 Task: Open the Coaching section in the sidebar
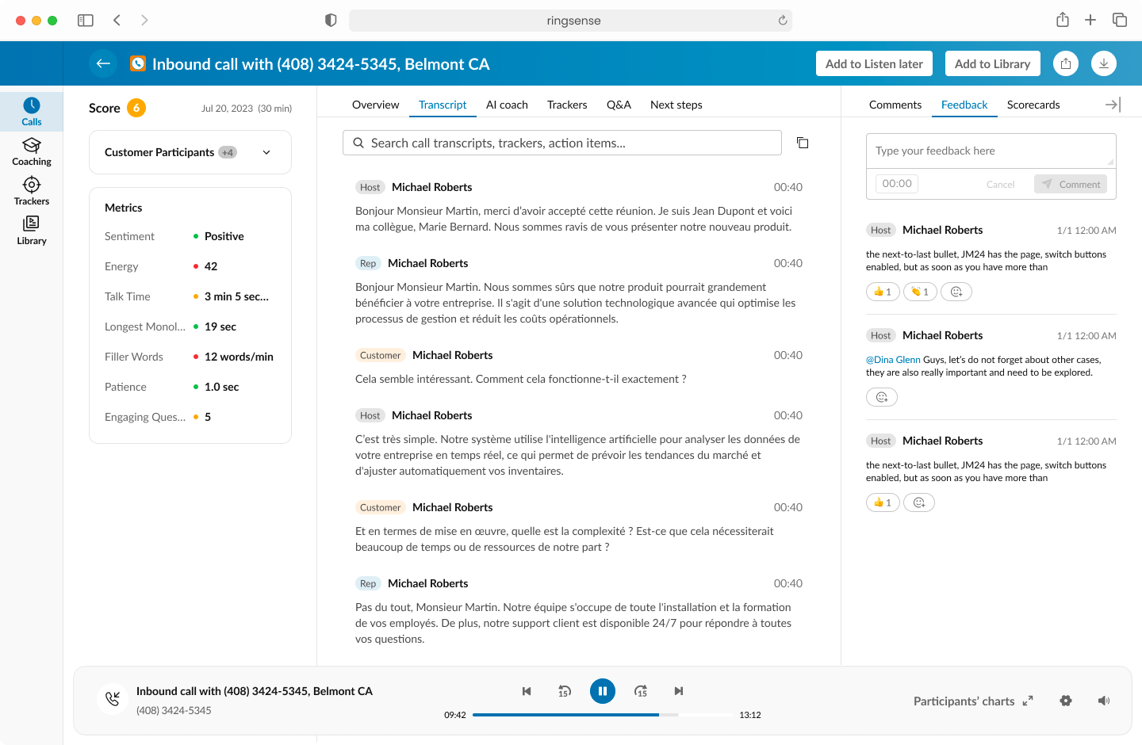pos(31,151)
